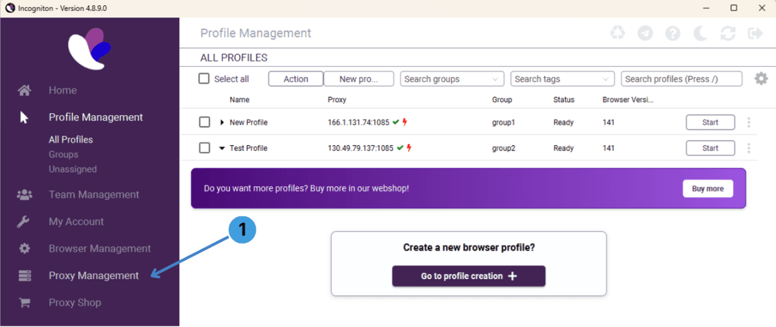Focus the Search profiles input field
Image resolution: width=776 pixels, height=327 pixels.
(682, 79)
